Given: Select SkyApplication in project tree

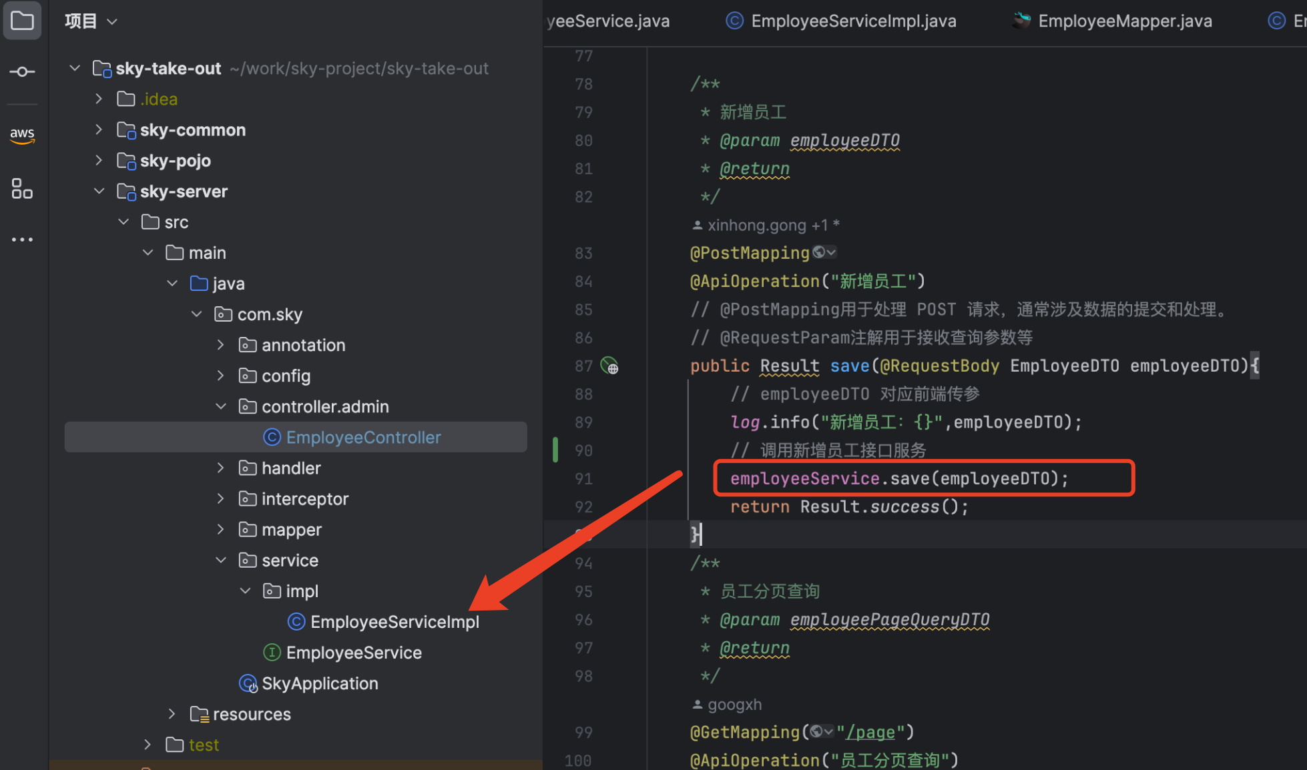Looking at the screenshot, I should [320, 683].
